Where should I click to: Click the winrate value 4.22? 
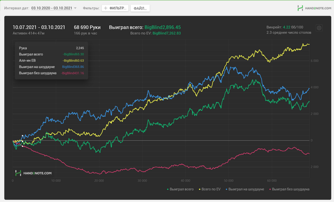pos(286,27)
